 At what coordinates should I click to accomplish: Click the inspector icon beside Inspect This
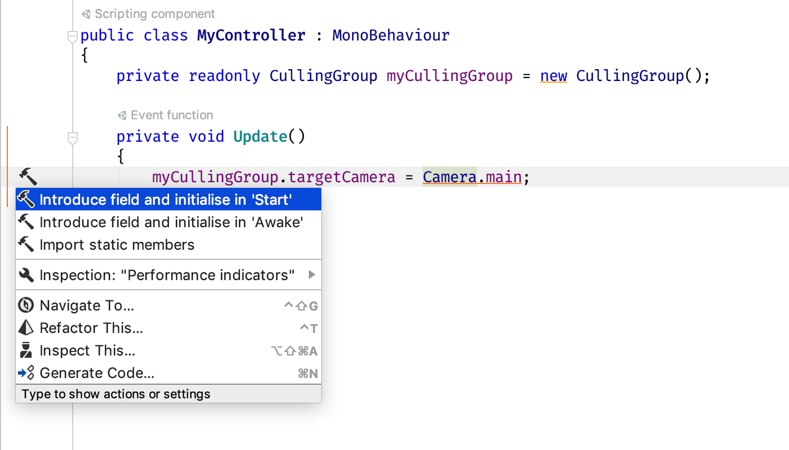click(x=26, y=350)
